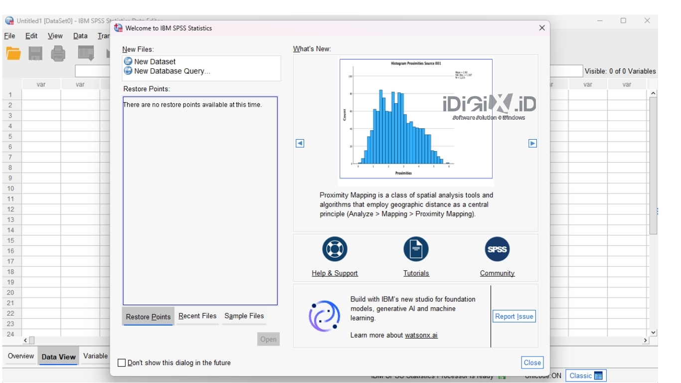Screen dimensions: 681x383
Task: Open the File menu
Action: pos(9,36)
